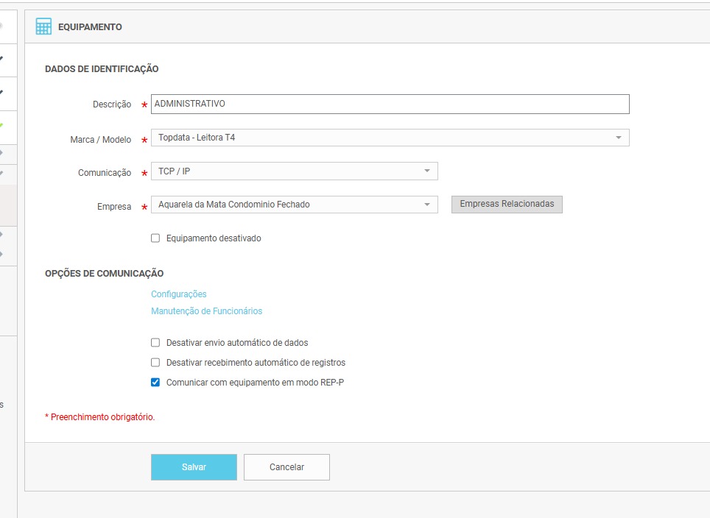Click the EQUIPAMENTO panel title text
The width and height of the screenshot is (710, 518).
pyautogui.click(x=90, y=27)
